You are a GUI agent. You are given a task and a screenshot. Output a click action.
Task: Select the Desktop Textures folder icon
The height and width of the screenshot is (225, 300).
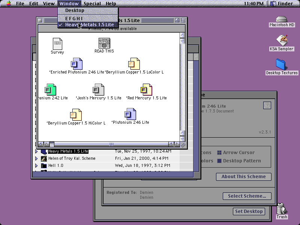[280, 64]
